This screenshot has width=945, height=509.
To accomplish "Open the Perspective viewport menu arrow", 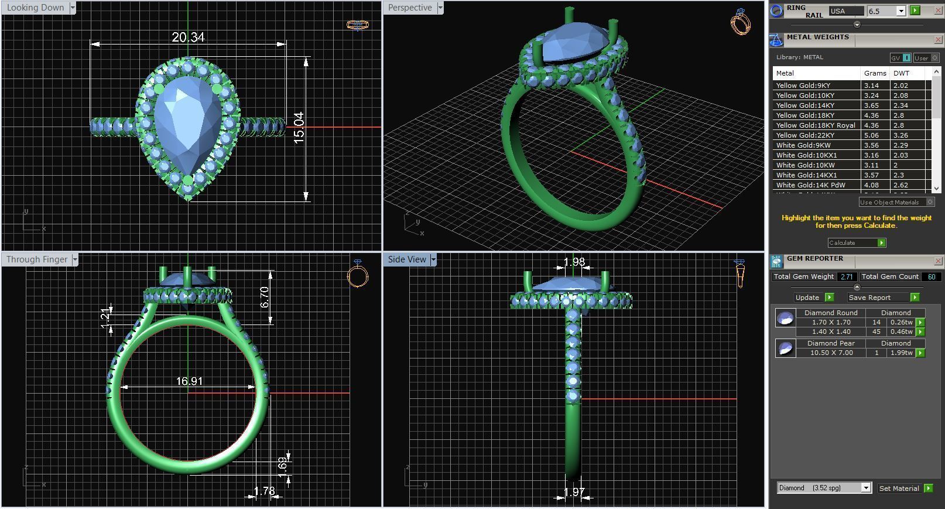I will 440,8.
